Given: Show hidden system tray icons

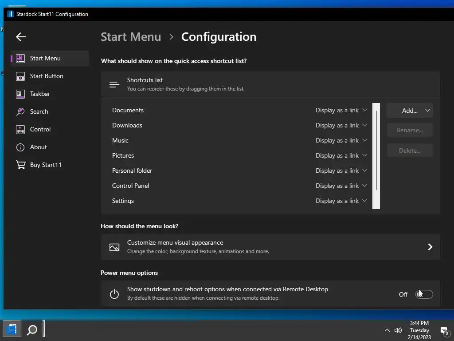Looking at the screenshot, I should tap(387, 330).
